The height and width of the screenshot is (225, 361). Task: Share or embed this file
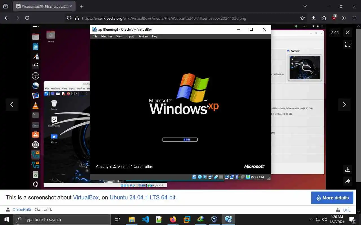point(348,181)
